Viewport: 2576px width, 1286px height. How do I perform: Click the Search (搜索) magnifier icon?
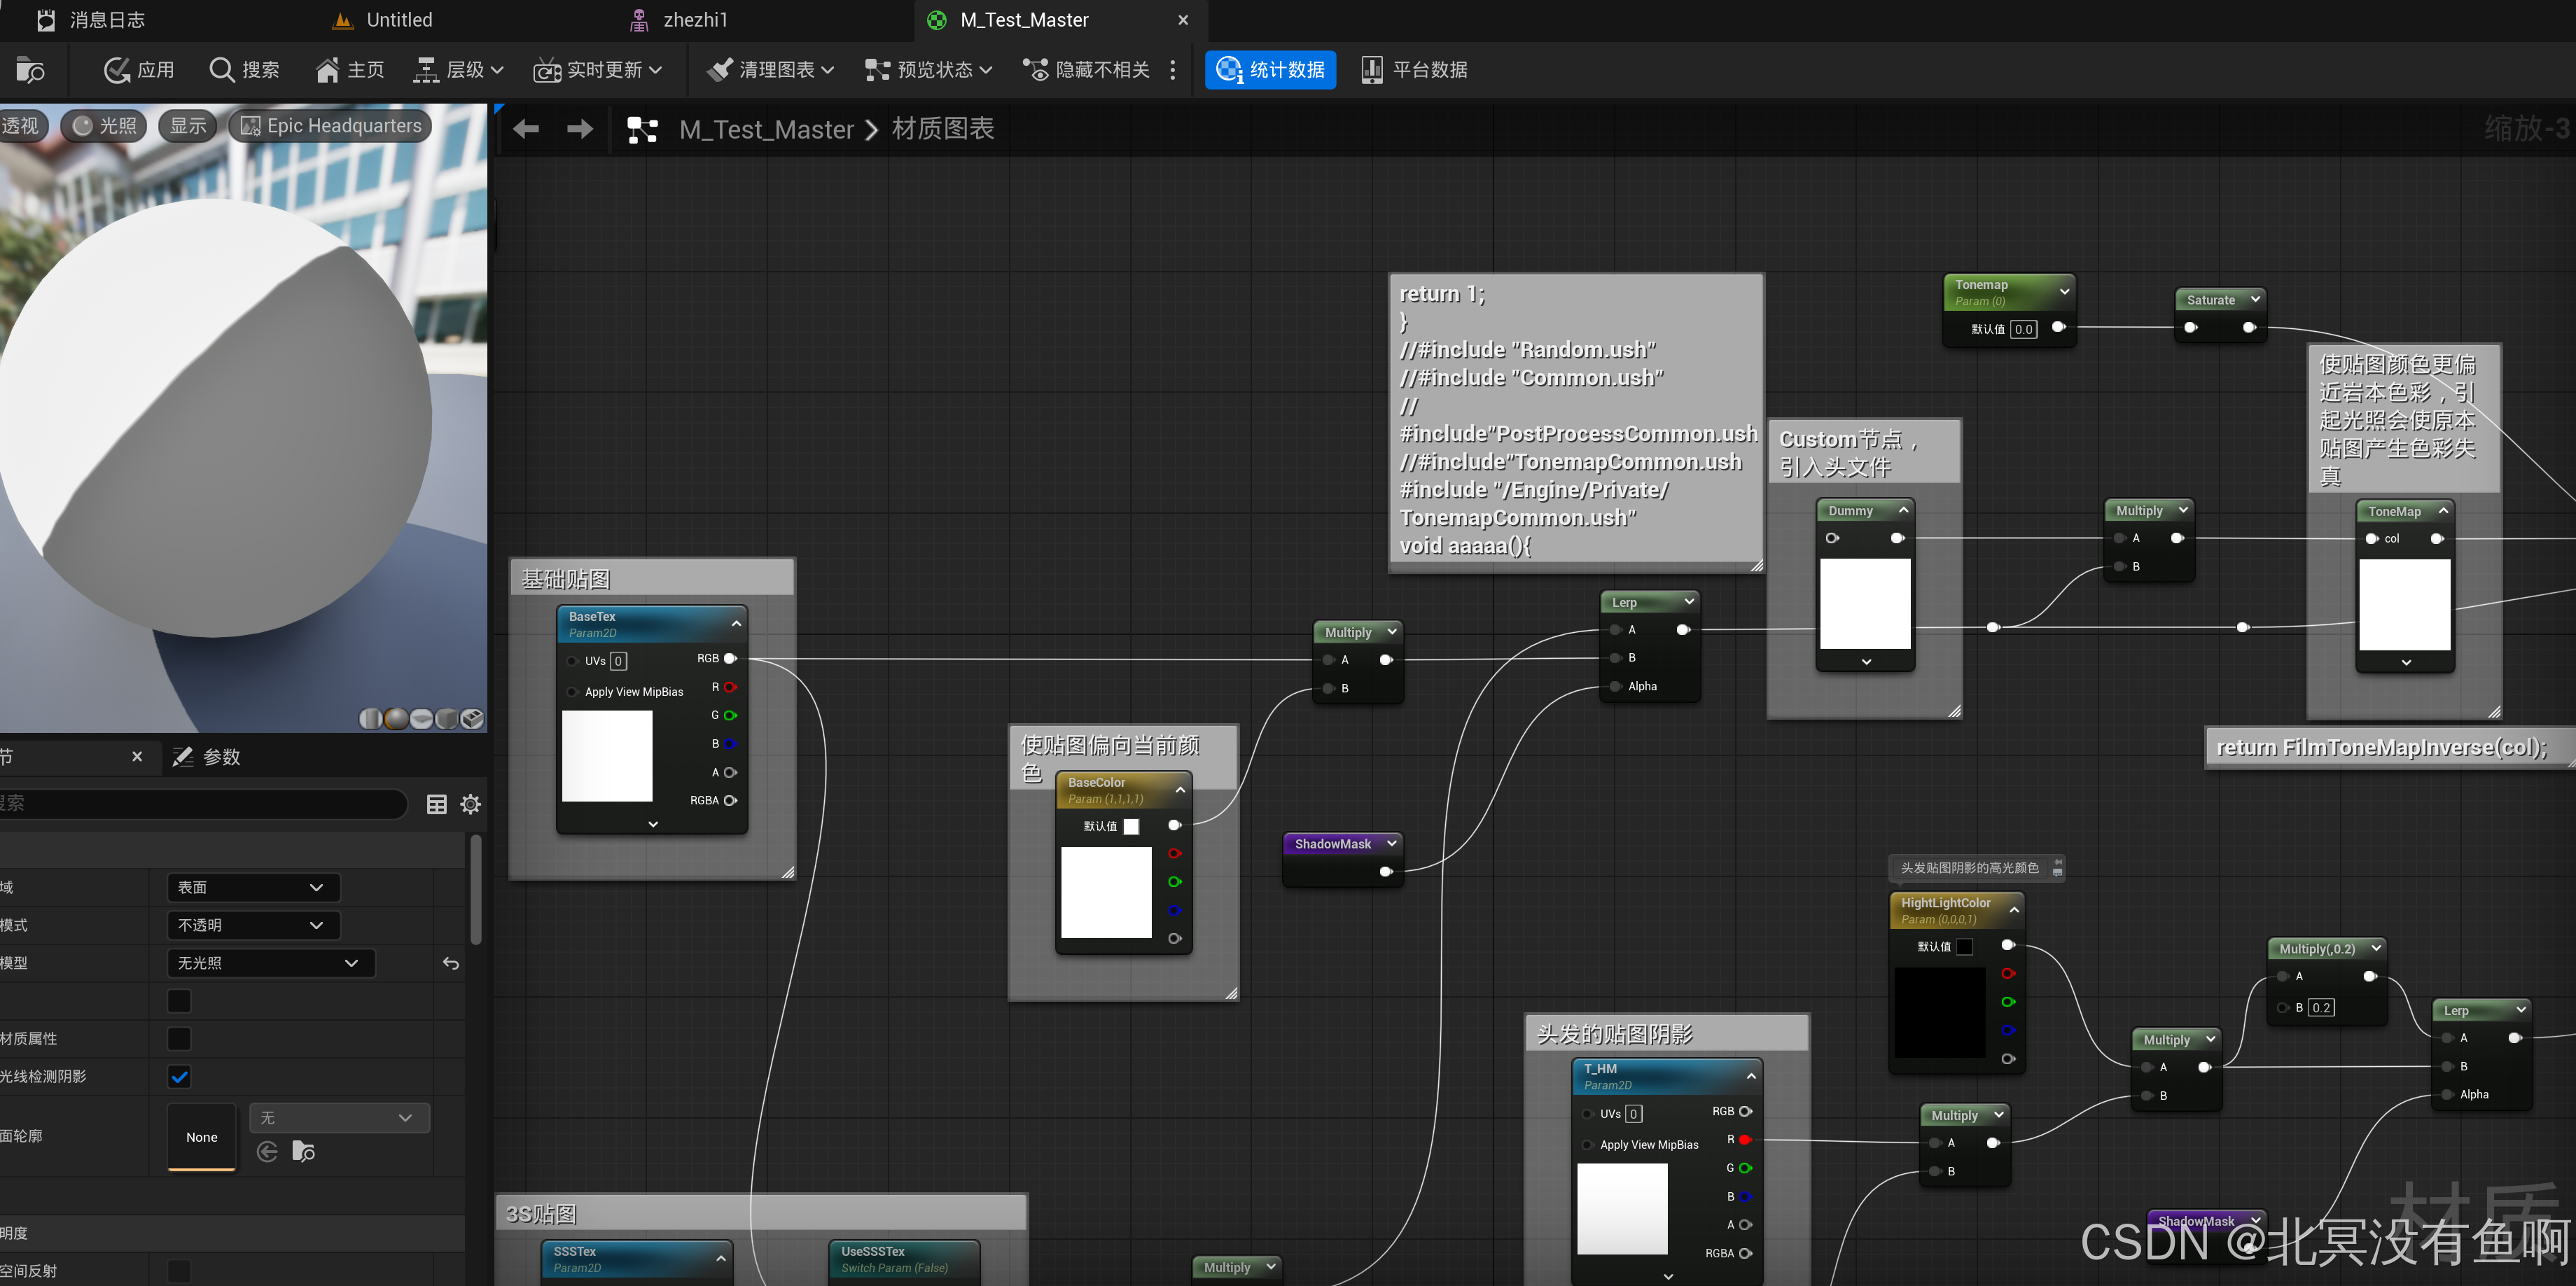point(221,70)
